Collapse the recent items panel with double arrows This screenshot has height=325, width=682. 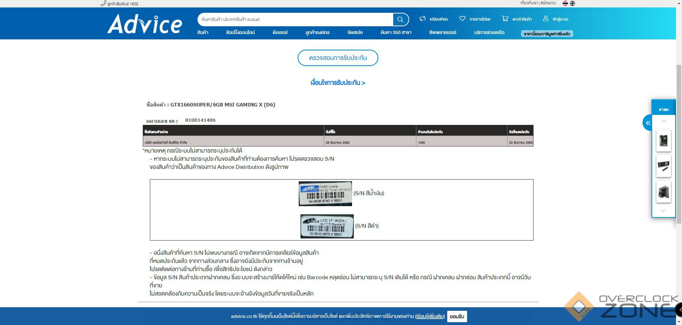pyautogui.click(x=648, y=123)
